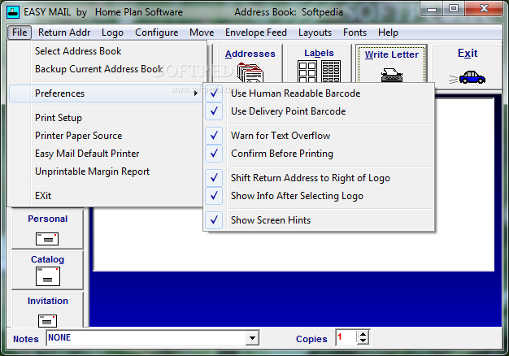The image size is (509, 356).
Task: Choose Easy Mail Default Printer
Action: pyautogui.click(x=107, y=154)
